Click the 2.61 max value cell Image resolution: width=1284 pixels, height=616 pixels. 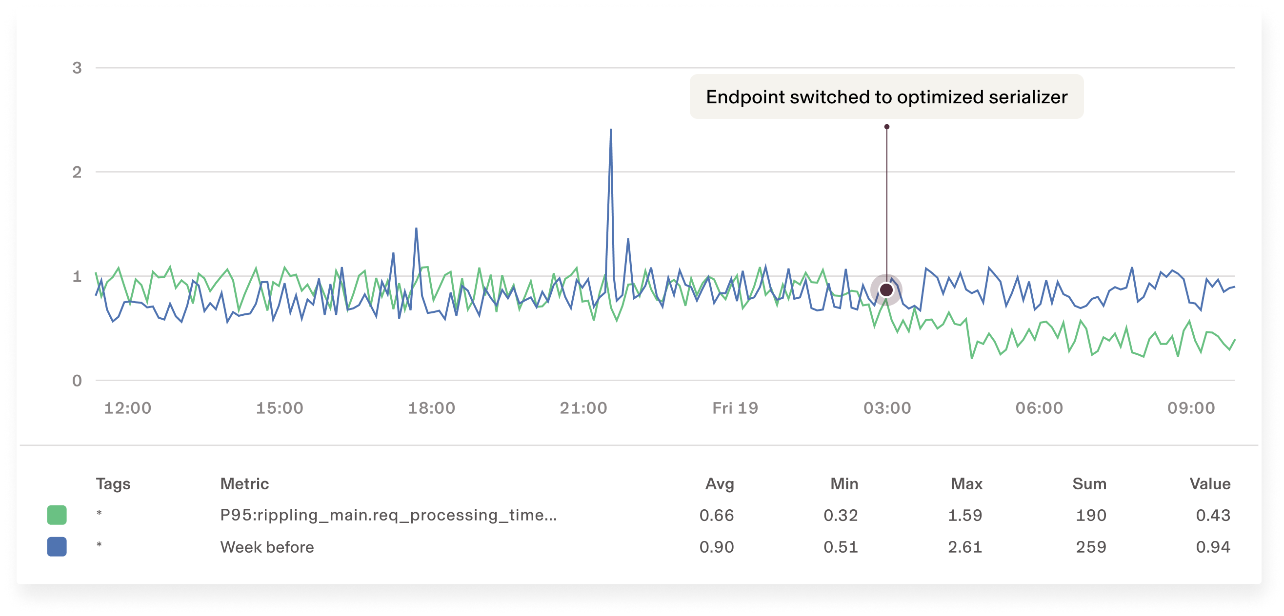964,547
